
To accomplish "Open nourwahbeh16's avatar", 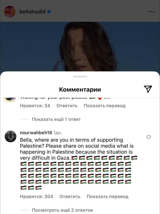I will tap(10, 136).
